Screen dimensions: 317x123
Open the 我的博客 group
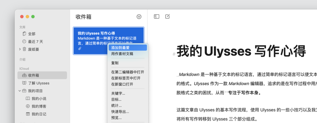click(x=42, y=106)
